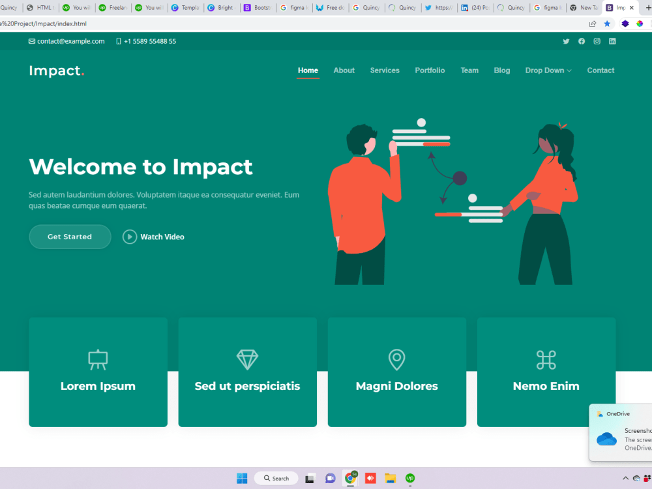Click the envelope icon next to contact email
The image size is (652, 489).
(x=31, y=40)
